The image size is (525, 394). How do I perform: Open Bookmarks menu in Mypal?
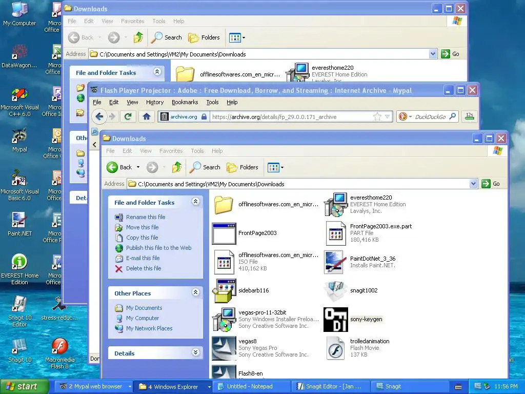pos(185,102)
